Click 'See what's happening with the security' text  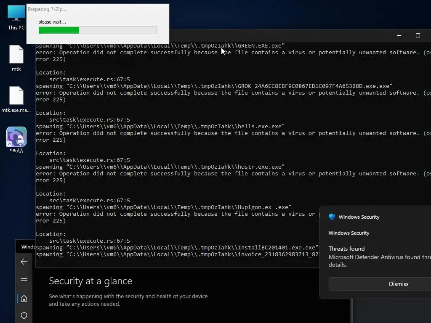128,300
